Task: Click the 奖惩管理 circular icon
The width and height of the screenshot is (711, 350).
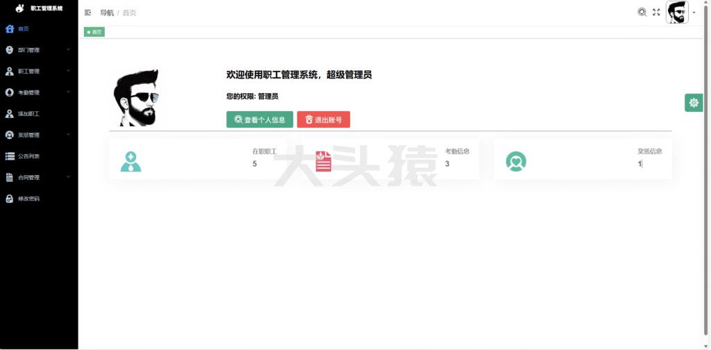Action: (9, 135)
